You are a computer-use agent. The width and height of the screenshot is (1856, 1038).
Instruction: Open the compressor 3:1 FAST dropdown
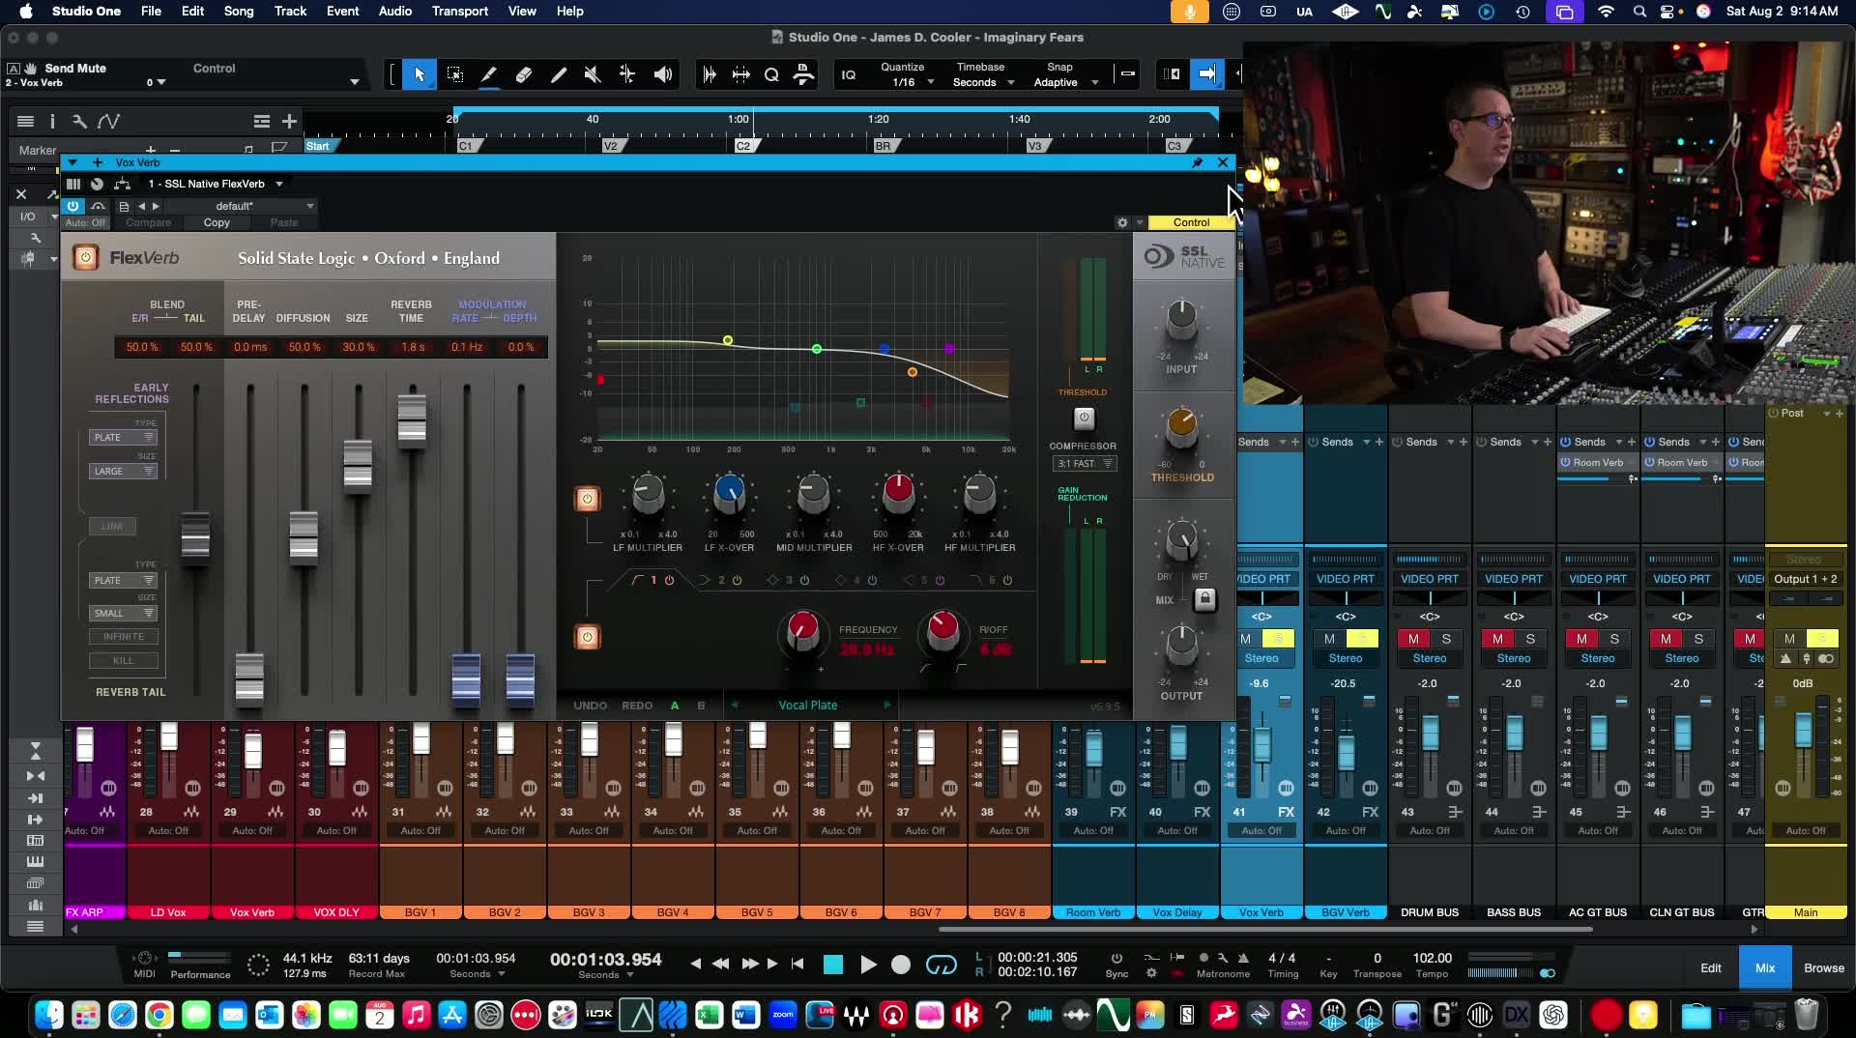pos(1084,464)
